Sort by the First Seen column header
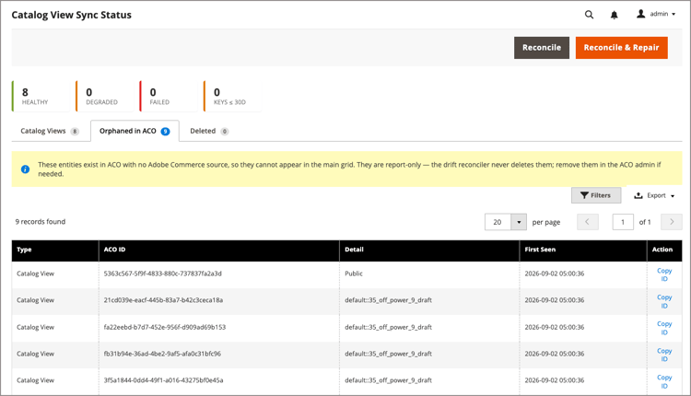Screen dimensions: 691x396 pyautogui.click(x=583, y=250)
